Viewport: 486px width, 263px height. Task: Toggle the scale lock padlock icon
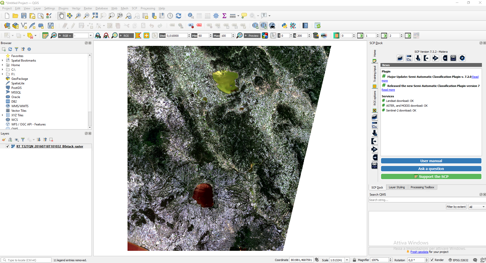coord(354,260)
